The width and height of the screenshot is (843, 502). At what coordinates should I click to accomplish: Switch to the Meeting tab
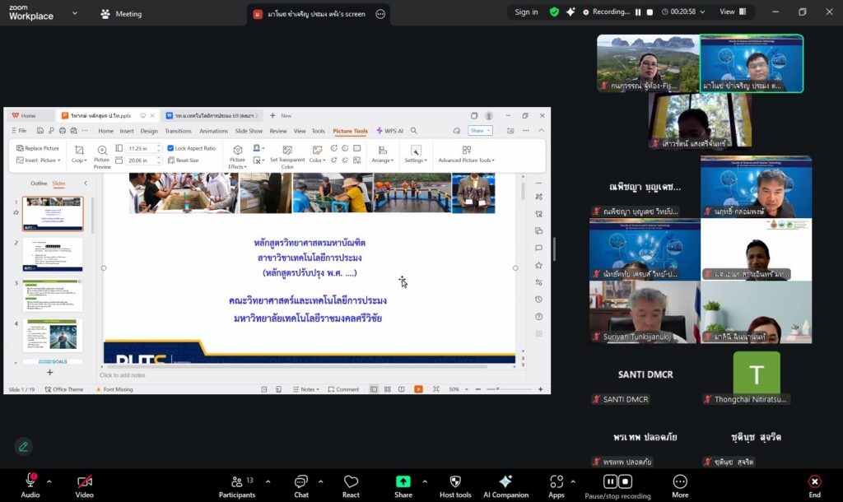tap(121, 14)
